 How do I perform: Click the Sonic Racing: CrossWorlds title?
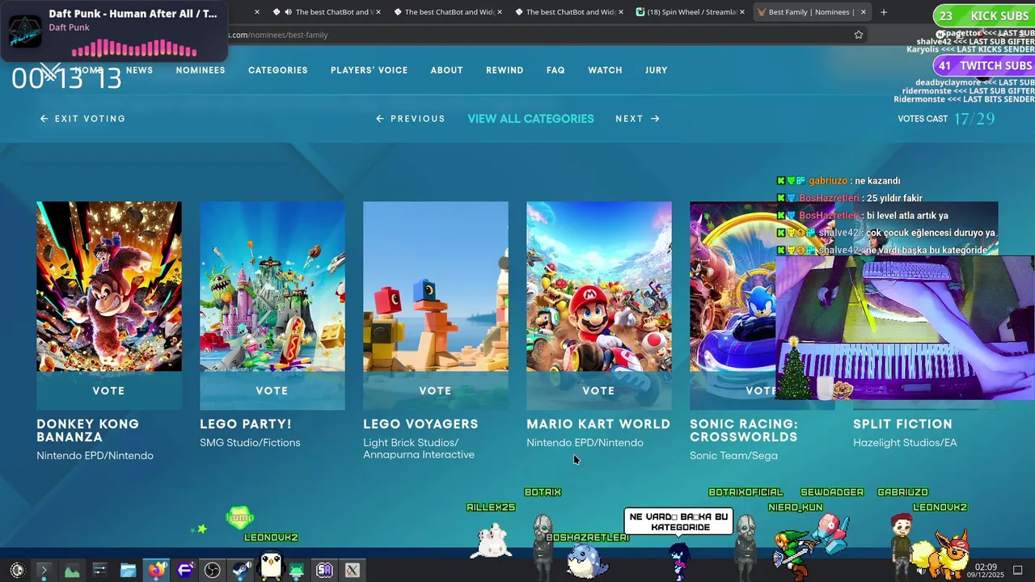pos(744,430)
